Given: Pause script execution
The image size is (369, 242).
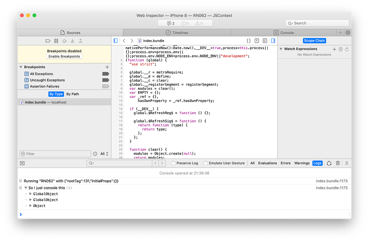Looking at the screenshot, I should (x=56, y=41).
